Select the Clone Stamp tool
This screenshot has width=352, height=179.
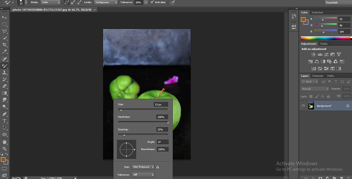(4, 72)
